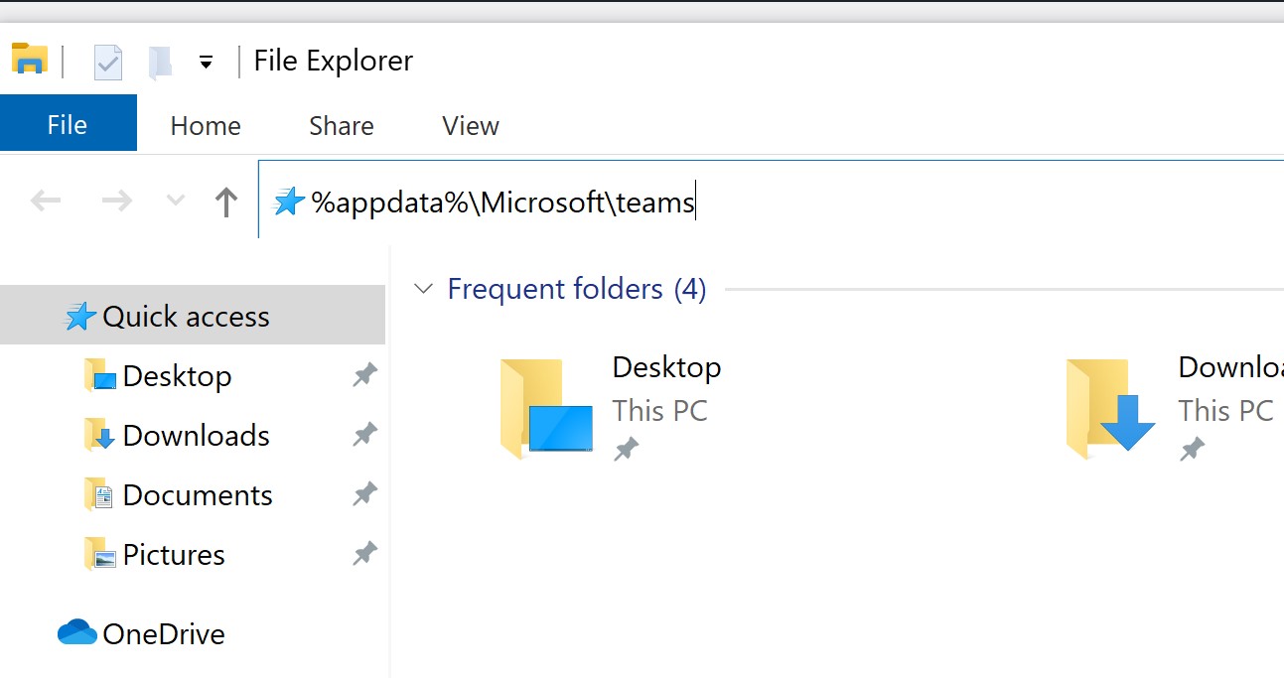Click the New Folder quick access icon

pyautogui.click(x=160, y=62)
